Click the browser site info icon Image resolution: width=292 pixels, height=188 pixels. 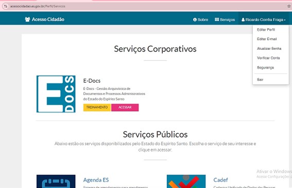coord(6,6)
